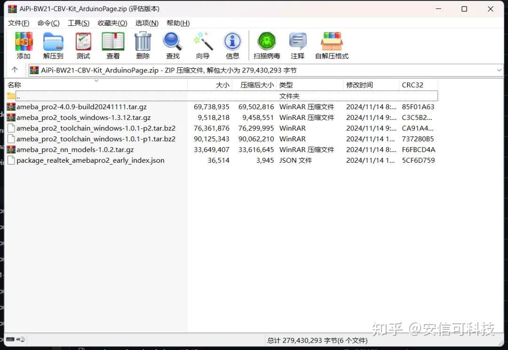Click the file icon of ameba_pro2_toolchain_windows-1.0.1-p2.tar.bz2
Viewport: 508px width, 350px height.
tap(11, 128)
